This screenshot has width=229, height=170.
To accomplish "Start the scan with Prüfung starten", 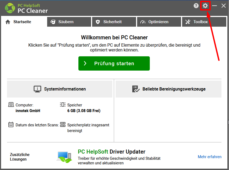I will click(x=114, y=64).
